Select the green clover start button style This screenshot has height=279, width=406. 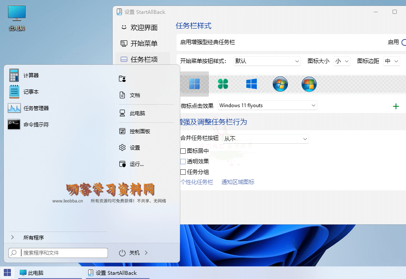pyautogui.click(x=223, y=84)
